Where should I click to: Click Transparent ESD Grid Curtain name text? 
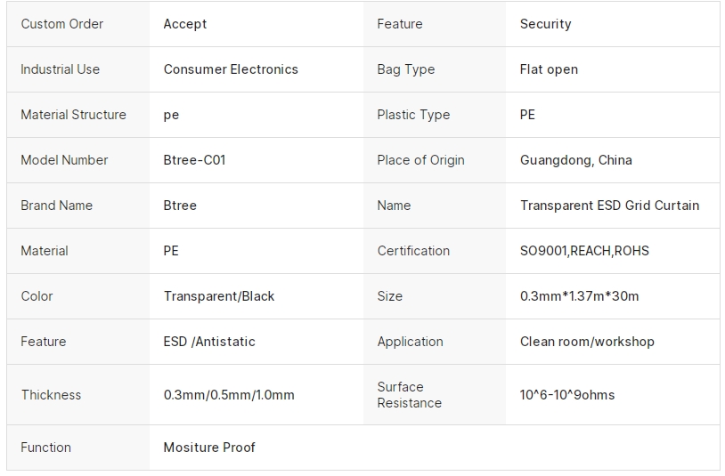[609, 206]
